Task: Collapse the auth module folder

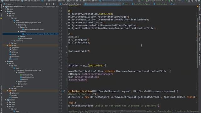Action: point(6,11)
